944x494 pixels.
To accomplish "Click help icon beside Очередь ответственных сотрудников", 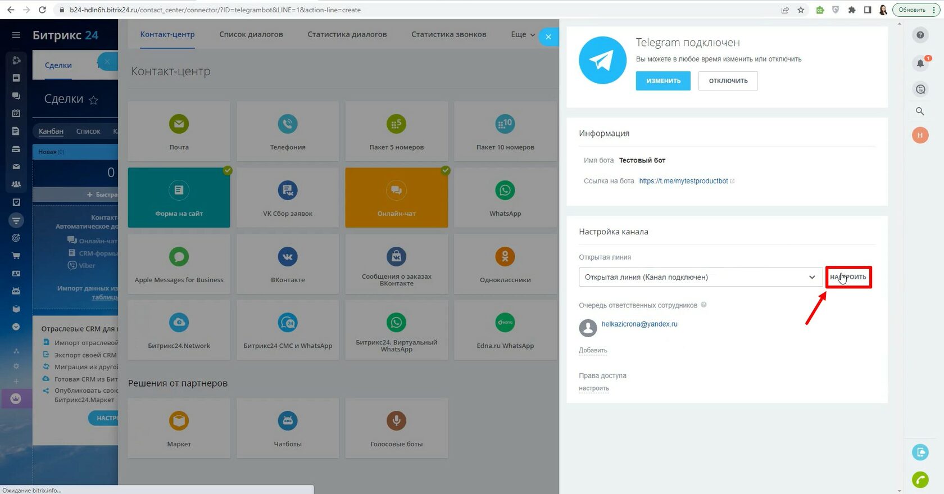I will 704,305.
